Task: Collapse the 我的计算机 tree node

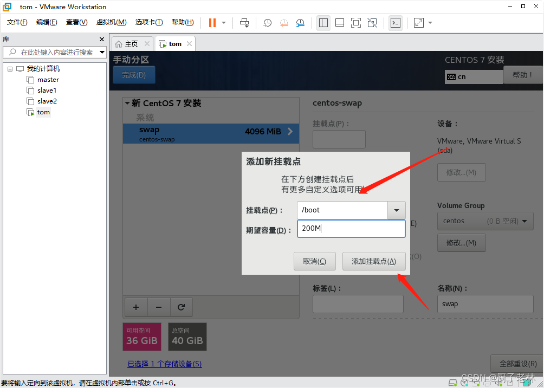Action: [x=10, y=69]
